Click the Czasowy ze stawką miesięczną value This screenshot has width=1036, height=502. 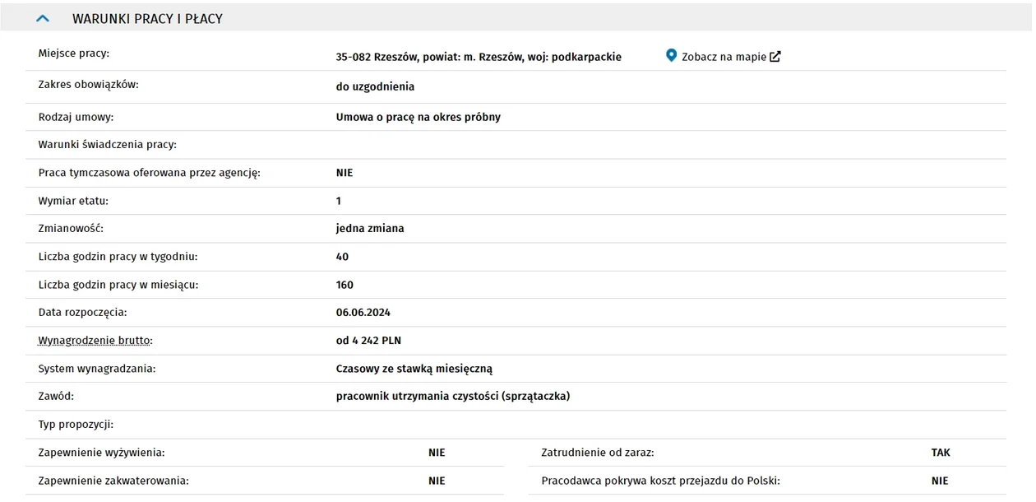[x=414, y=369]
